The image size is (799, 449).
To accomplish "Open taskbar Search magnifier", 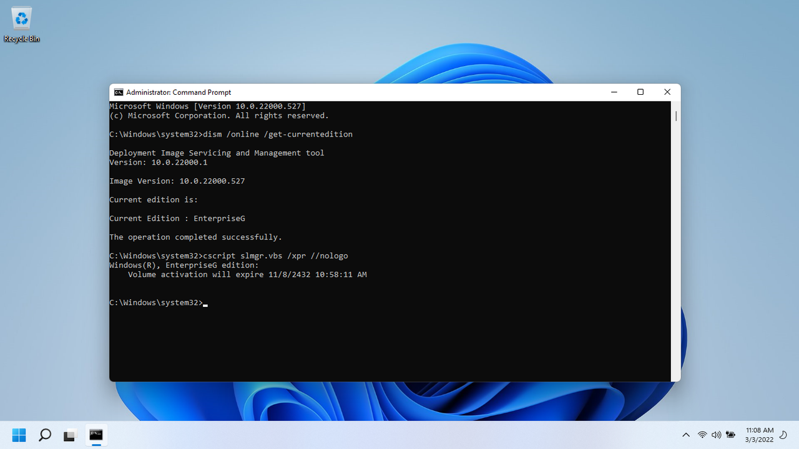I will 45,435.
